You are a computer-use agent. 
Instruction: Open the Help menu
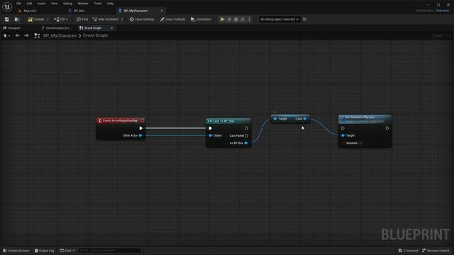click(x=111, y=4)
